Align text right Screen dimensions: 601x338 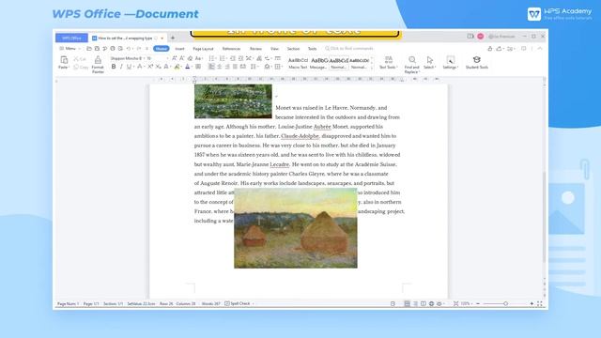pos(227,67)
